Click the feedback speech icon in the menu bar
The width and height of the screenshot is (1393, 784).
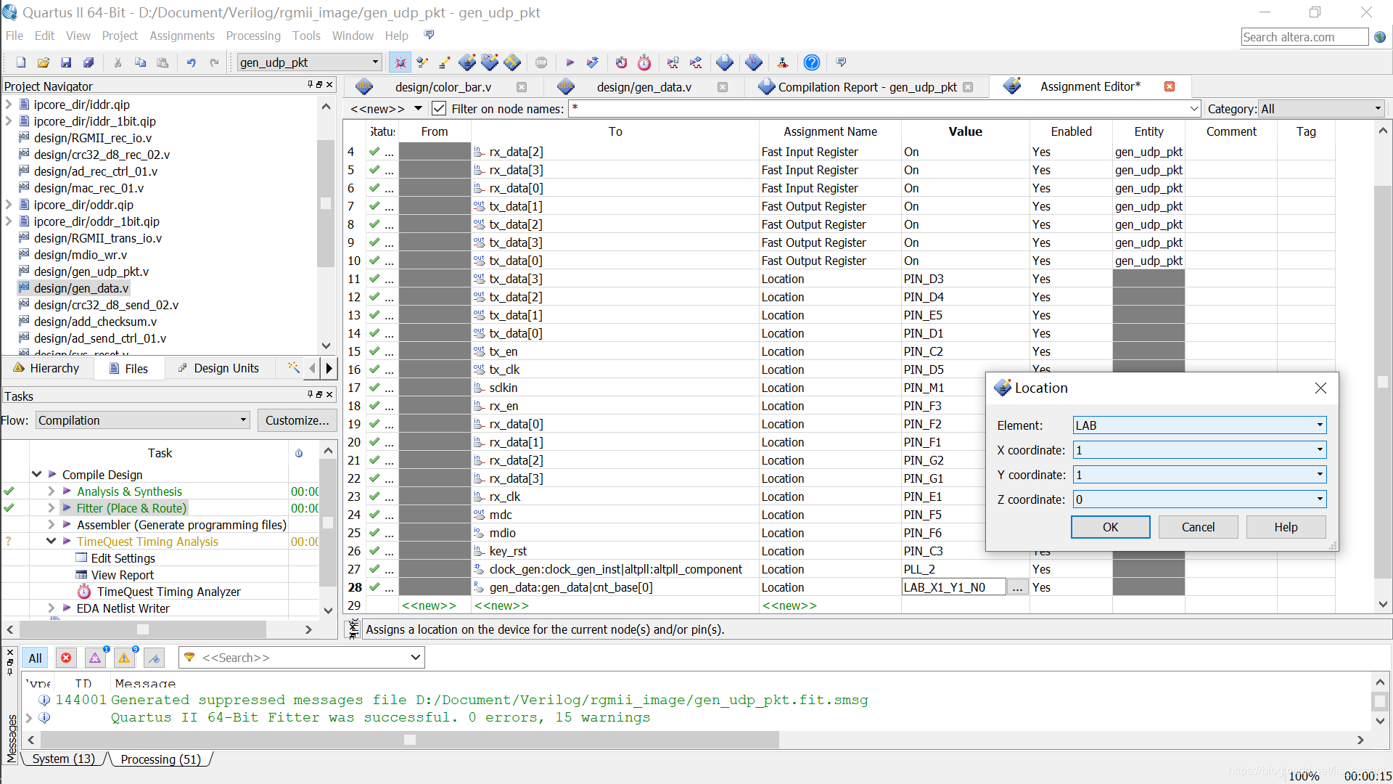point(430,36)
